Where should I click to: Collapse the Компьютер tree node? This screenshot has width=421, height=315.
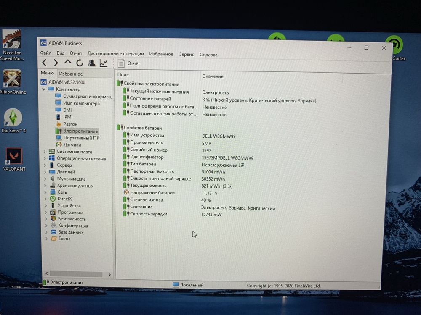[x=43, y=89]
